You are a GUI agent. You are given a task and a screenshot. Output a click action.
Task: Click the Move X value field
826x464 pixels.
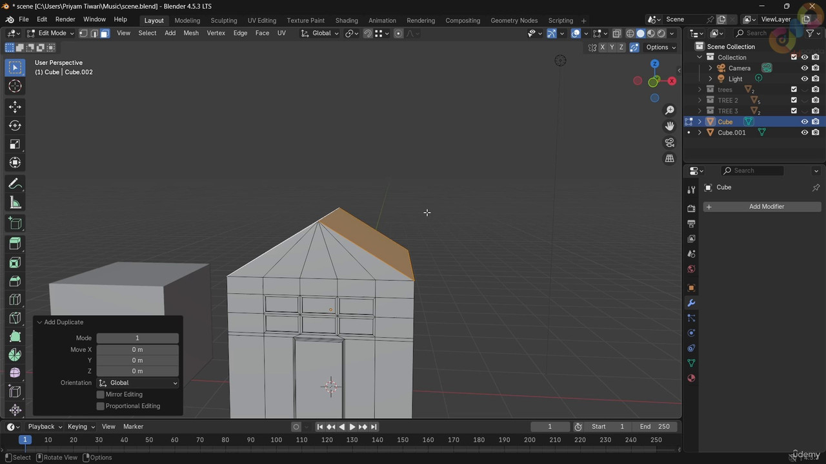(137, 350)
